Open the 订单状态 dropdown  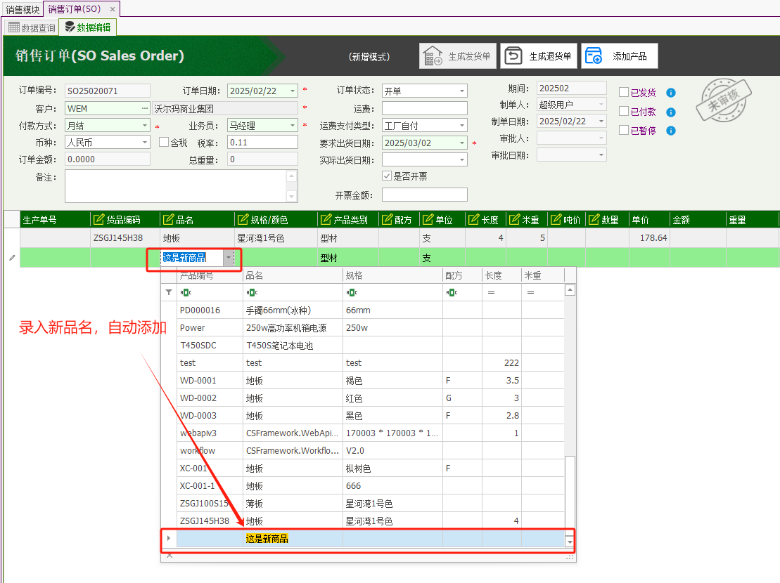click(x=461, y=91)
